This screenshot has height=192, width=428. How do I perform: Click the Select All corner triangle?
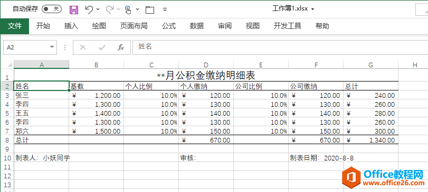pyautogui.click(x=9, y=65)
